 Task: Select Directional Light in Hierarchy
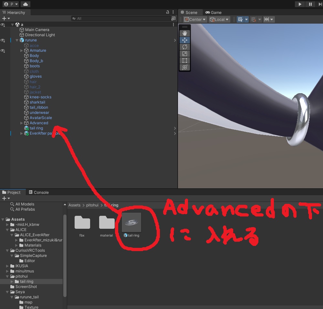[x=40, y=35]
